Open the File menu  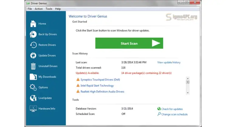(x=30, y=9)
